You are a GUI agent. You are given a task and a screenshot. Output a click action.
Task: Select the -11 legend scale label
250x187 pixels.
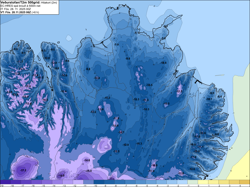click(85, 185)
